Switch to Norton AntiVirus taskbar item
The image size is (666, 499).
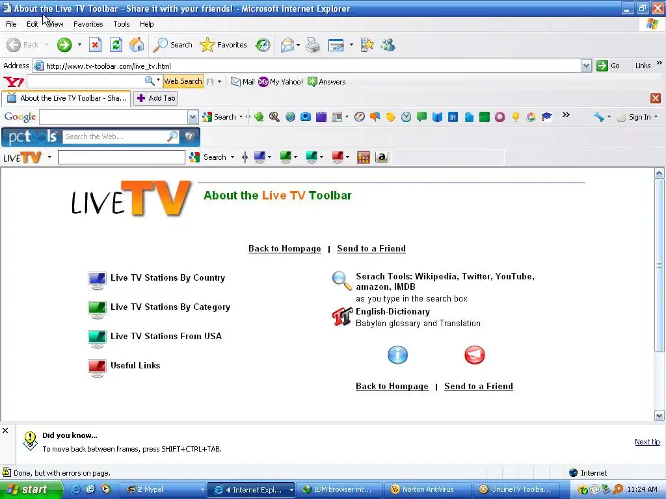pos(427,489)
